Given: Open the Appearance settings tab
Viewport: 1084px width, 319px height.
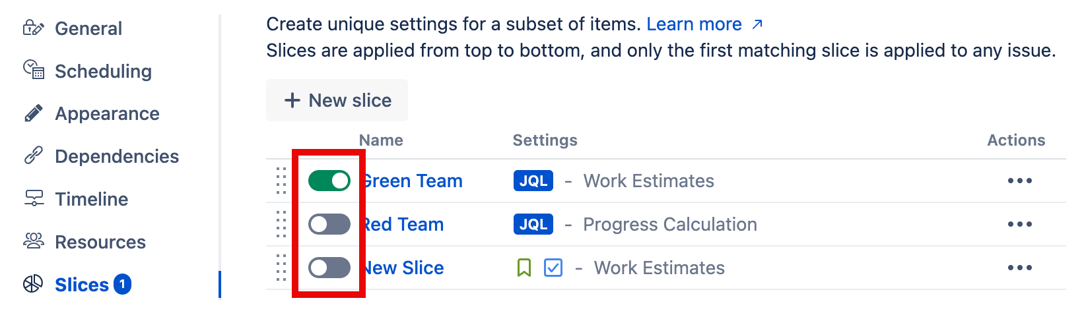Looking at the screenshot, I should tap(107, 114).
